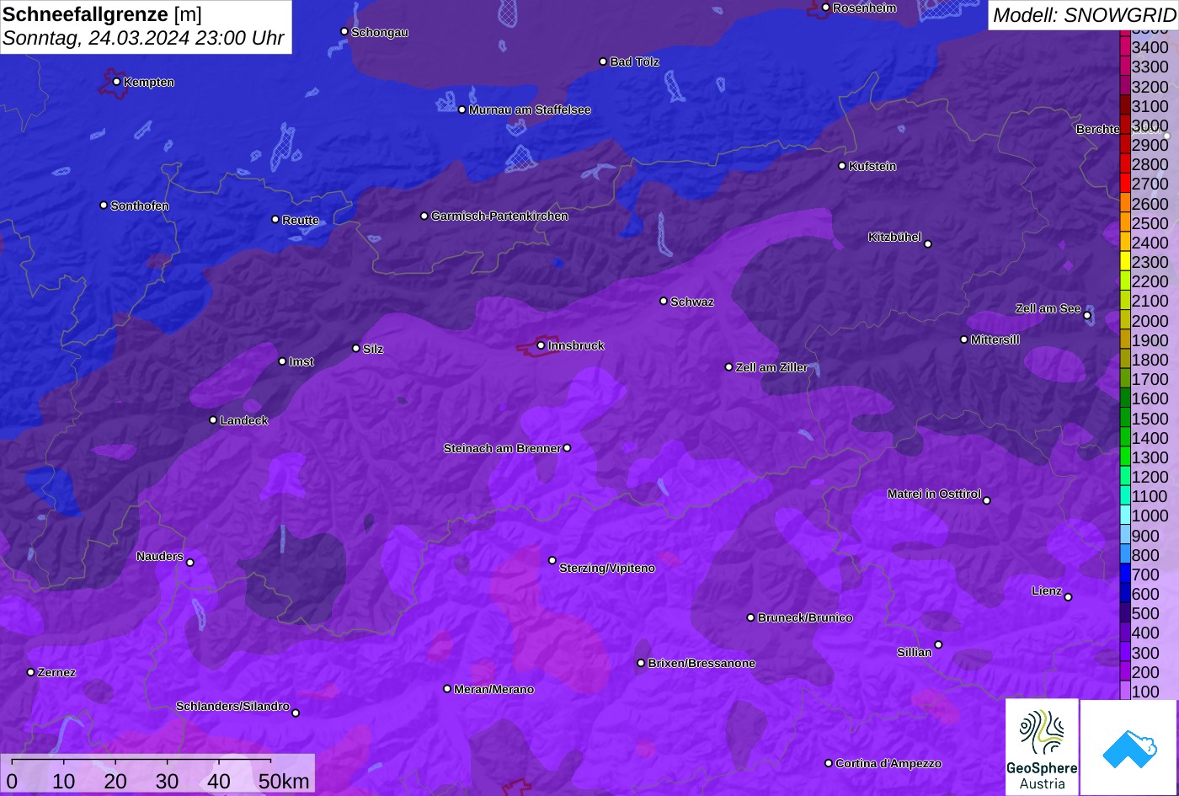Screen dimensions: 1179x796
Task: Select the Schlanders/Silandro label
Action: [x=232, y=706]
